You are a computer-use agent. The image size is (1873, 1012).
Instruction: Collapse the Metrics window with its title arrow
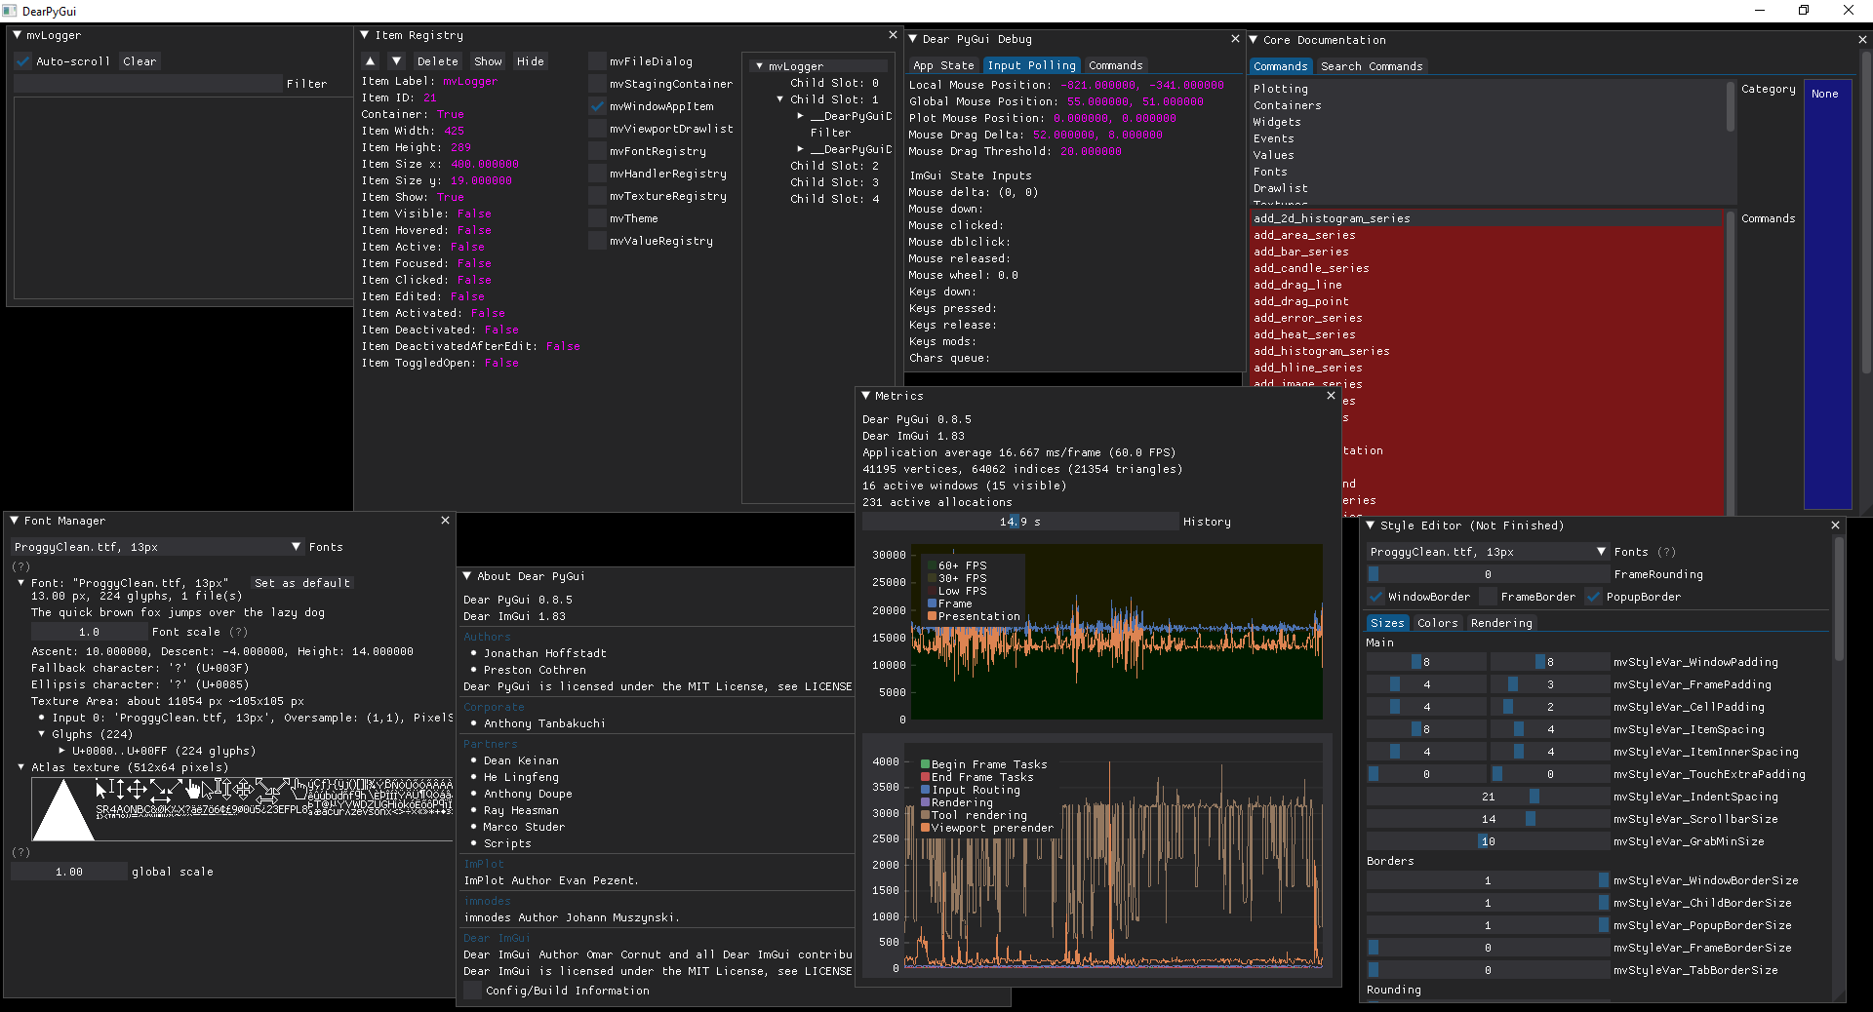[x=865, y=396]
